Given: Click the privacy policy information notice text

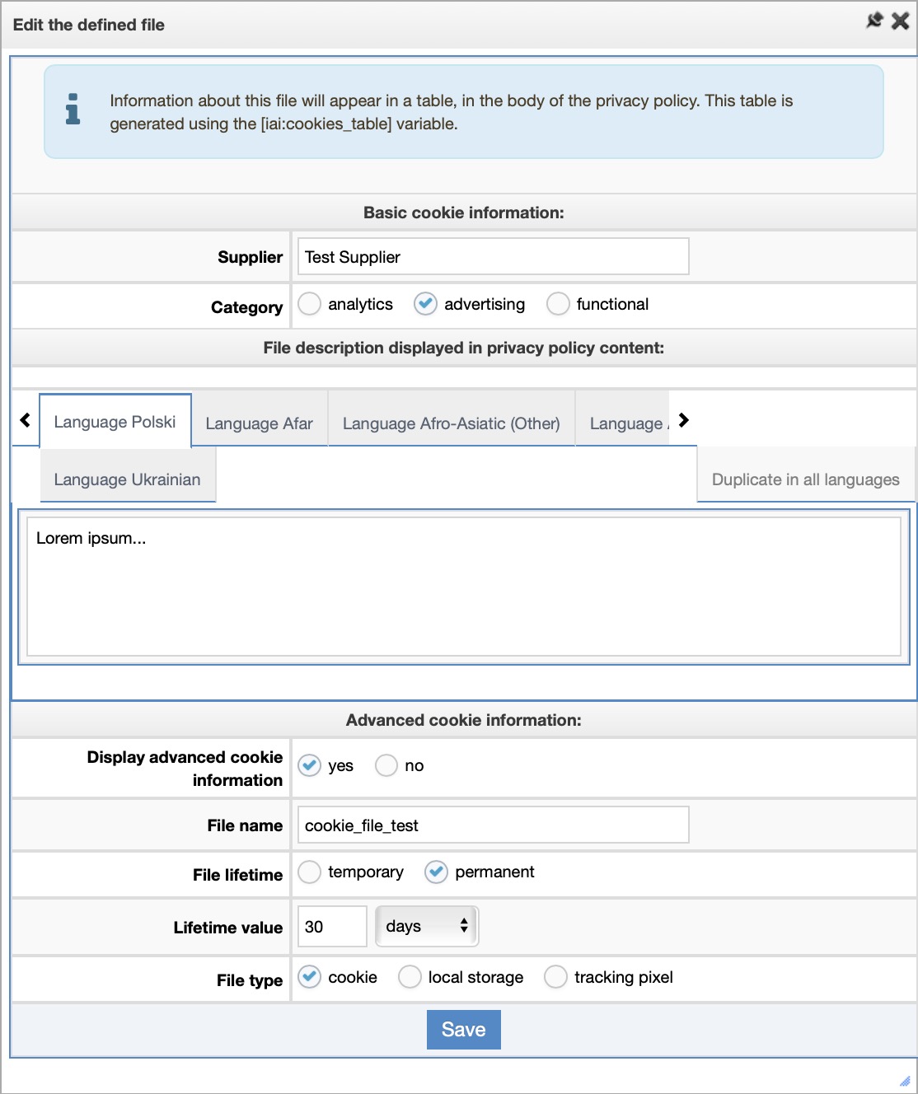Looking at the screenshot, I should pyautogui.click(x=452, y=112).
